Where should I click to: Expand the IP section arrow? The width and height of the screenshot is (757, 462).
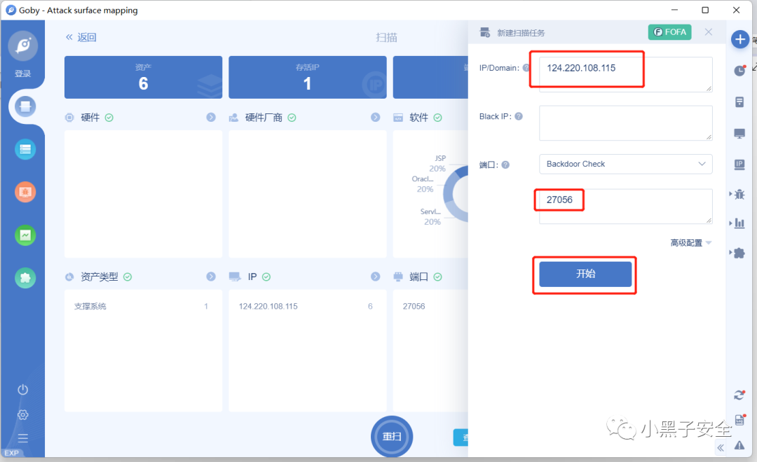click(x=375, y=276)
